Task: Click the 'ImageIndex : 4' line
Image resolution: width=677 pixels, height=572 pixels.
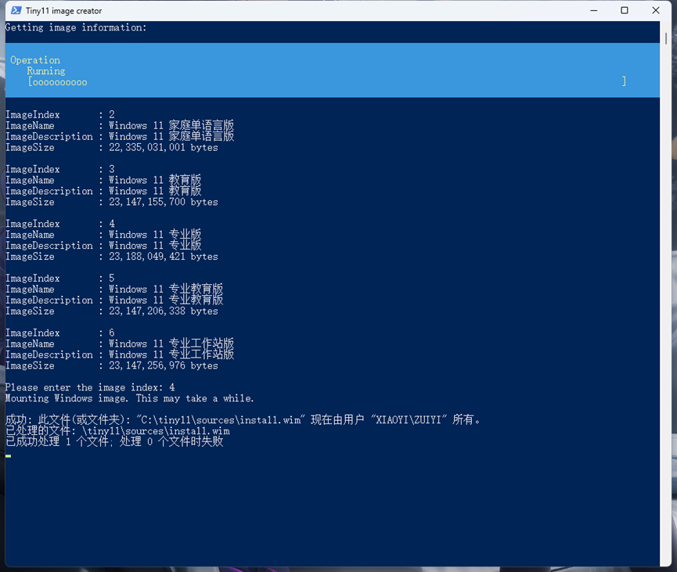Action: (x=60, y=224)
